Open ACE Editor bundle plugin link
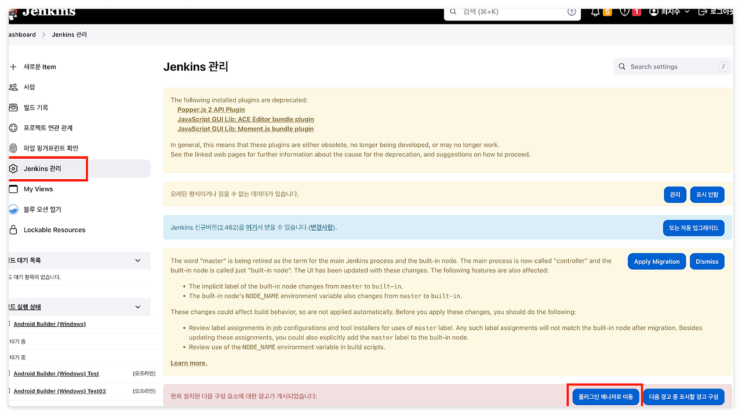742x415 pixels. 246,119
